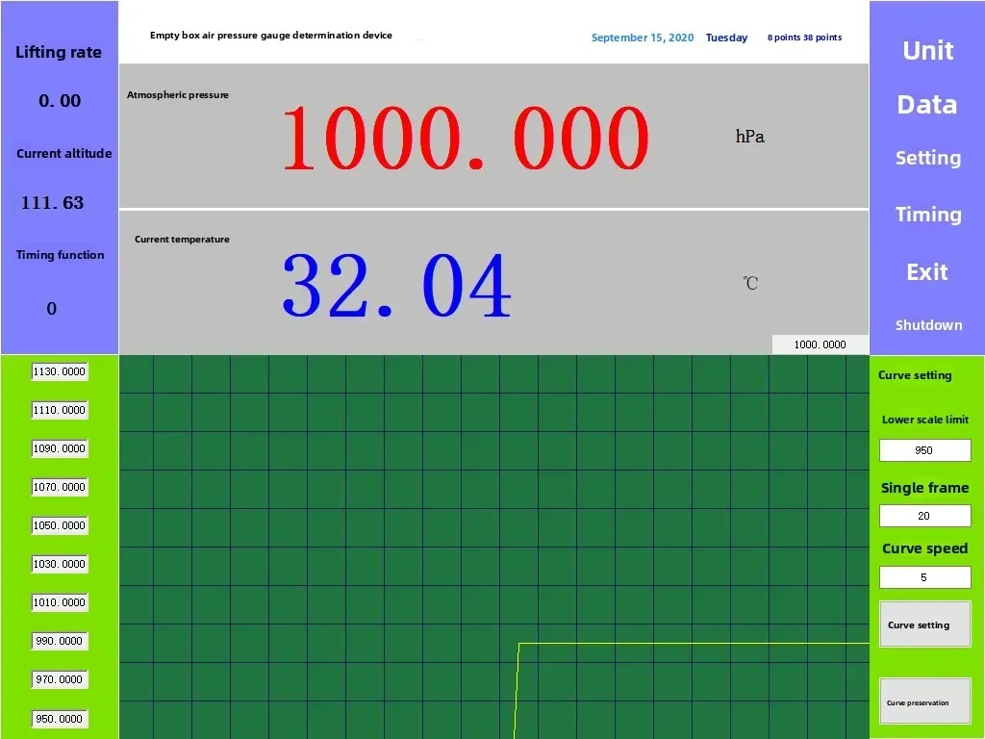
Task: Open the Unit menu
Action: coord(928,50)
